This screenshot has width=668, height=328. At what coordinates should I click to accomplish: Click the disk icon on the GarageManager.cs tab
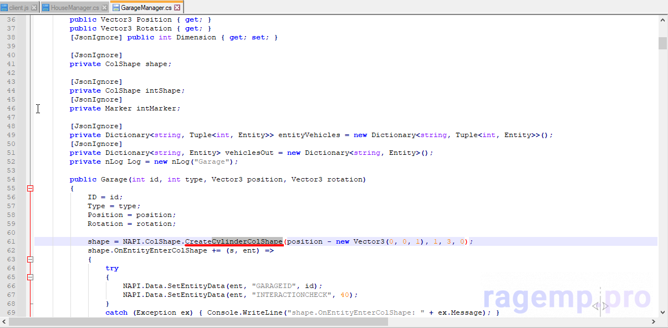coord(115,8)
